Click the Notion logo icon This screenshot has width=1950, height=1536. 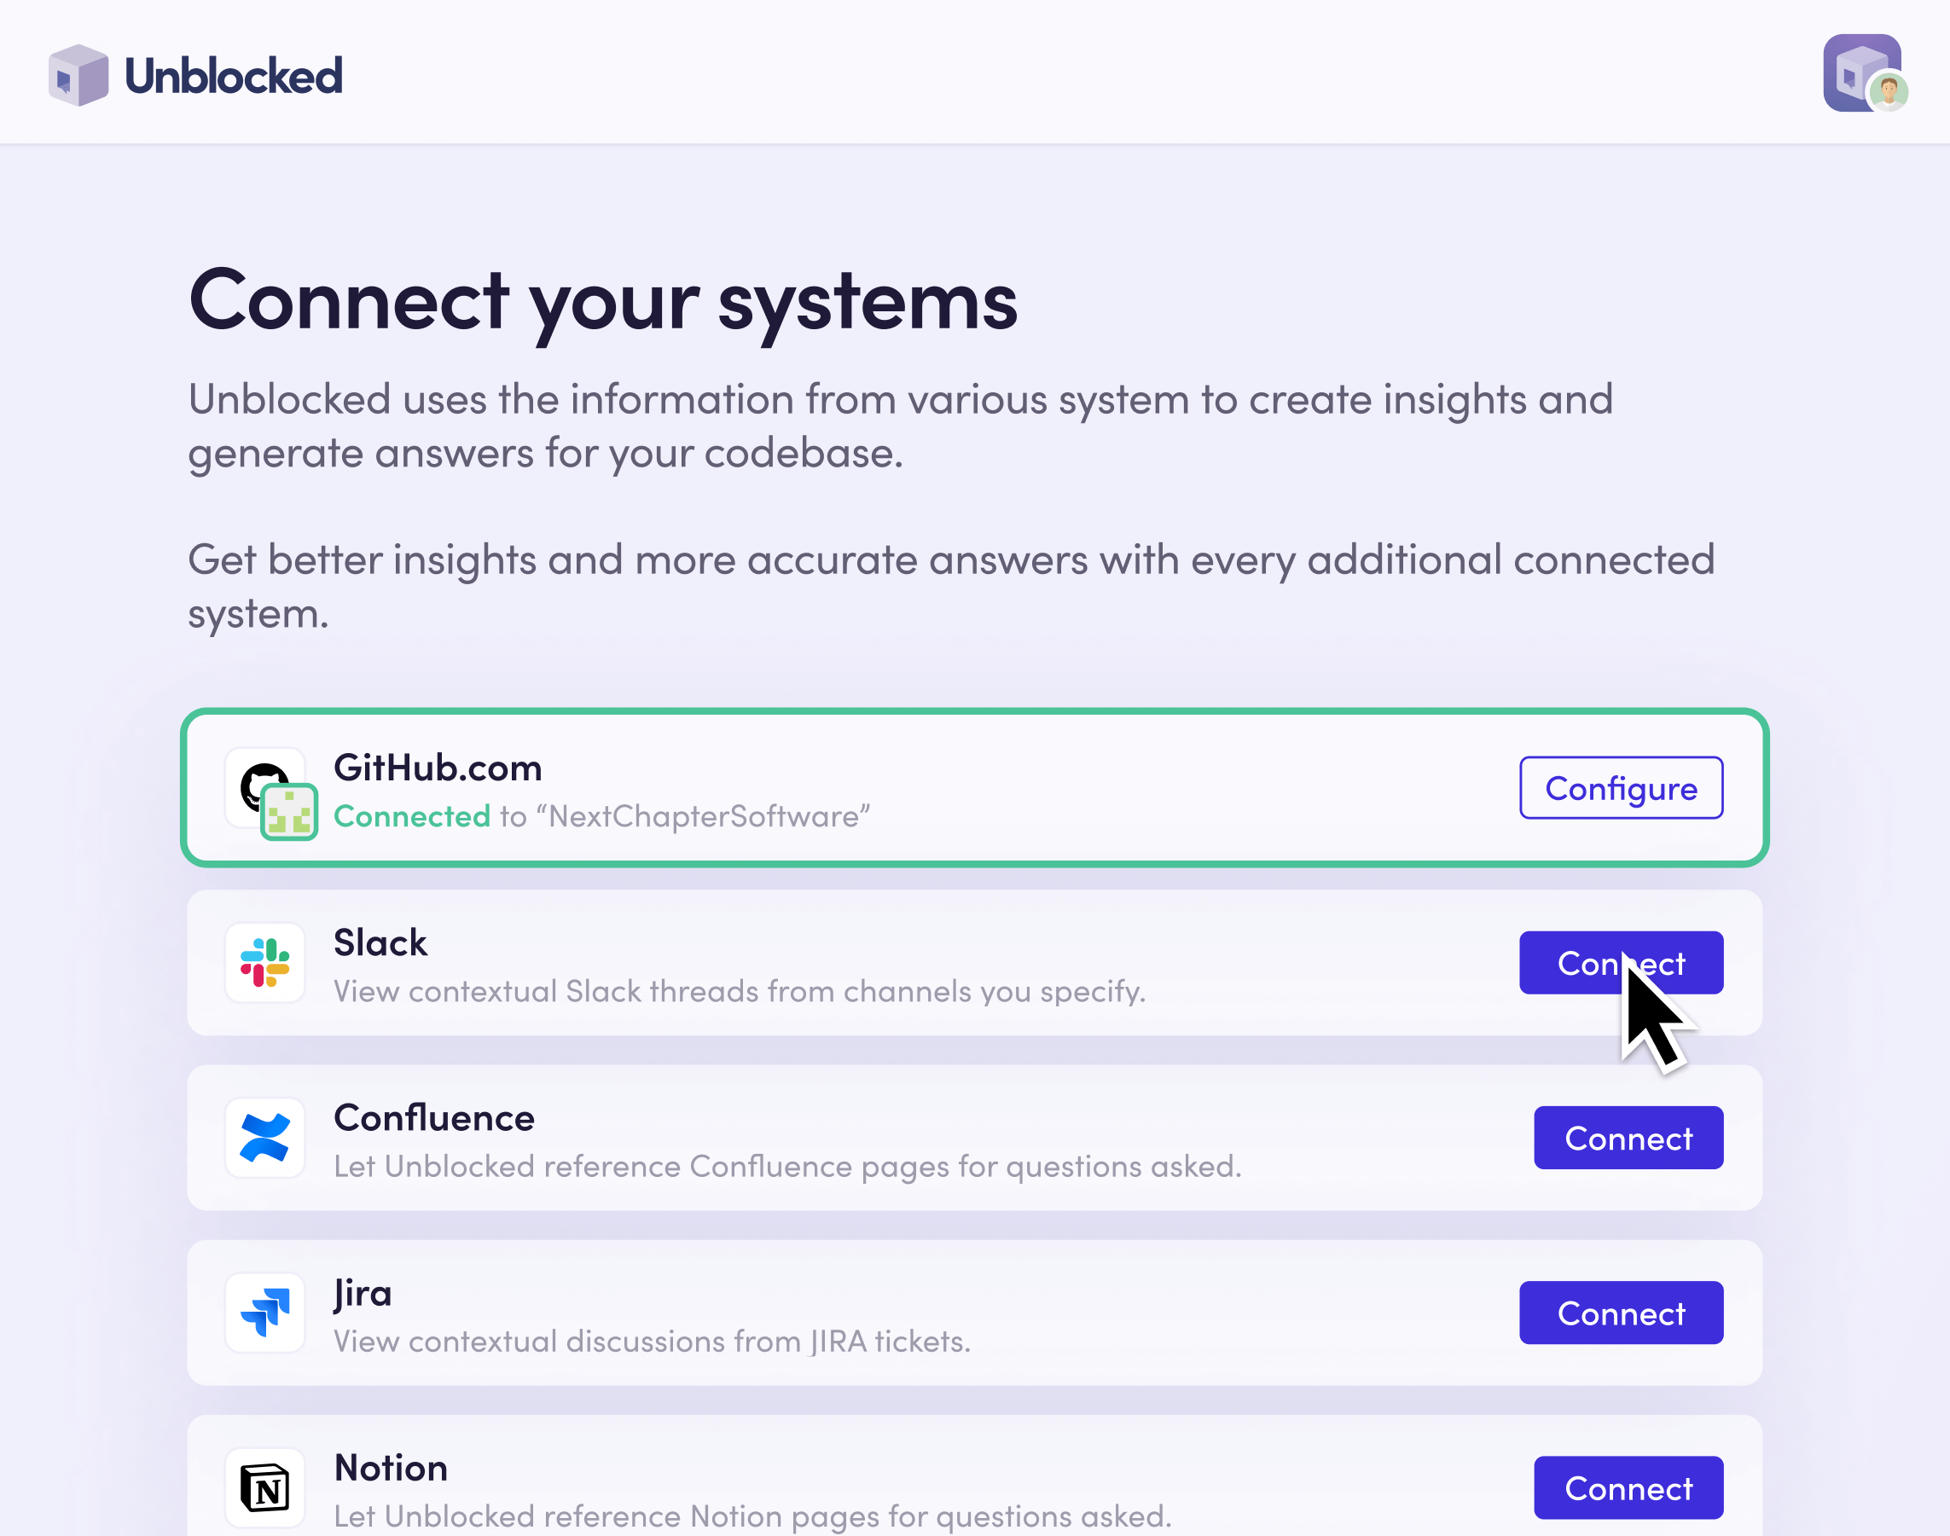pyautogui.click(x=265, y=1487)
